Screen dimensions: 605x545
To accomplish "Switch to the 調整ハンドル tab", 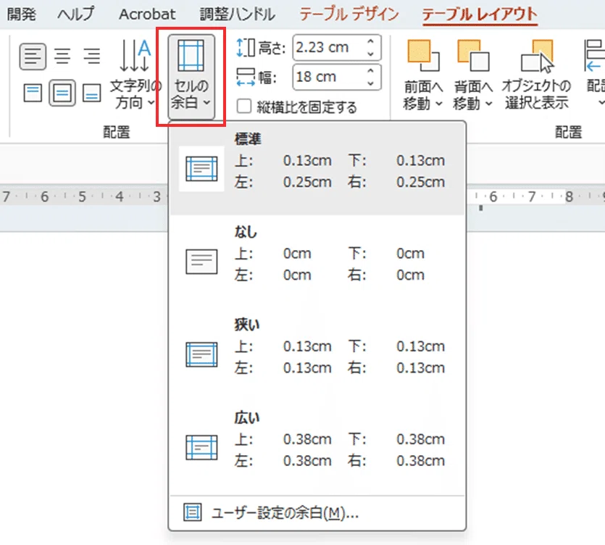I will click(x=238, y=14).
